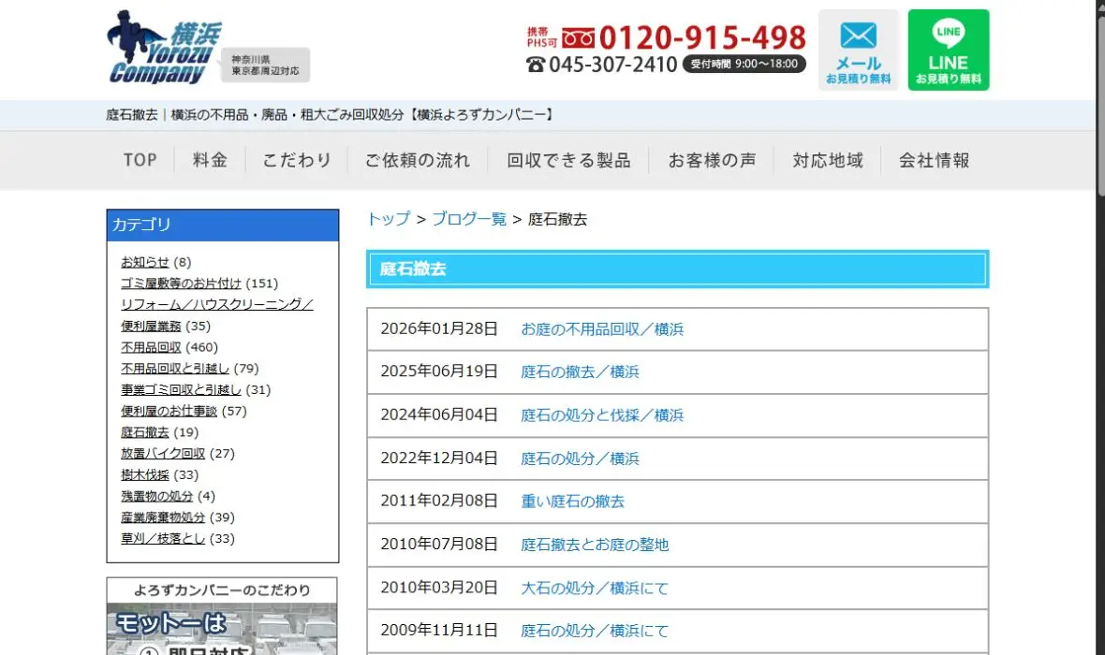This screenshot has width=1105, height=655.
Task: Open post 庭石の処分／横浜にて from 2009
Action: (595, 631)
